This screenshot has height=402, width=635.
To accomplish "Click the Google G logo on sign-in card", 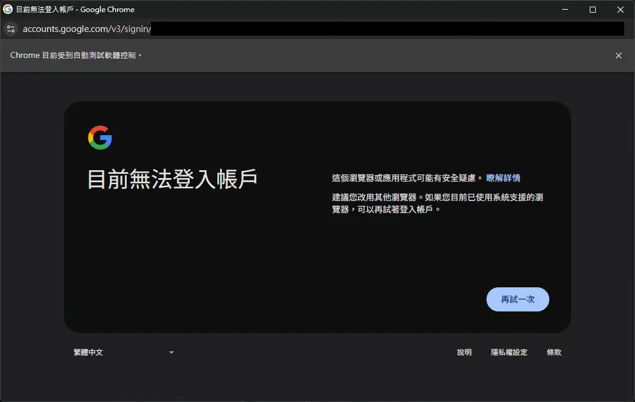I will click(x=100, y=138).
